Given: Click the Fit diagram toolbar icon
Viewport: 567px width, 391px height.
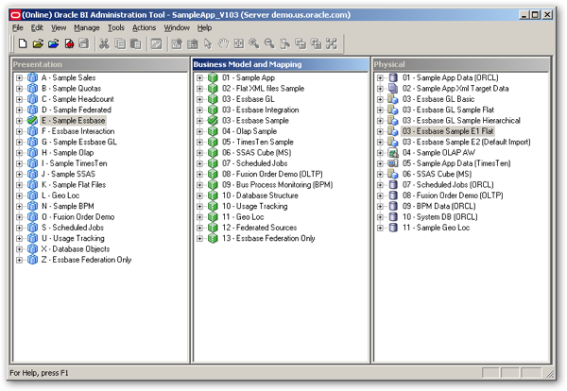Looking at the screenshot, I should [x=239, y=43].
